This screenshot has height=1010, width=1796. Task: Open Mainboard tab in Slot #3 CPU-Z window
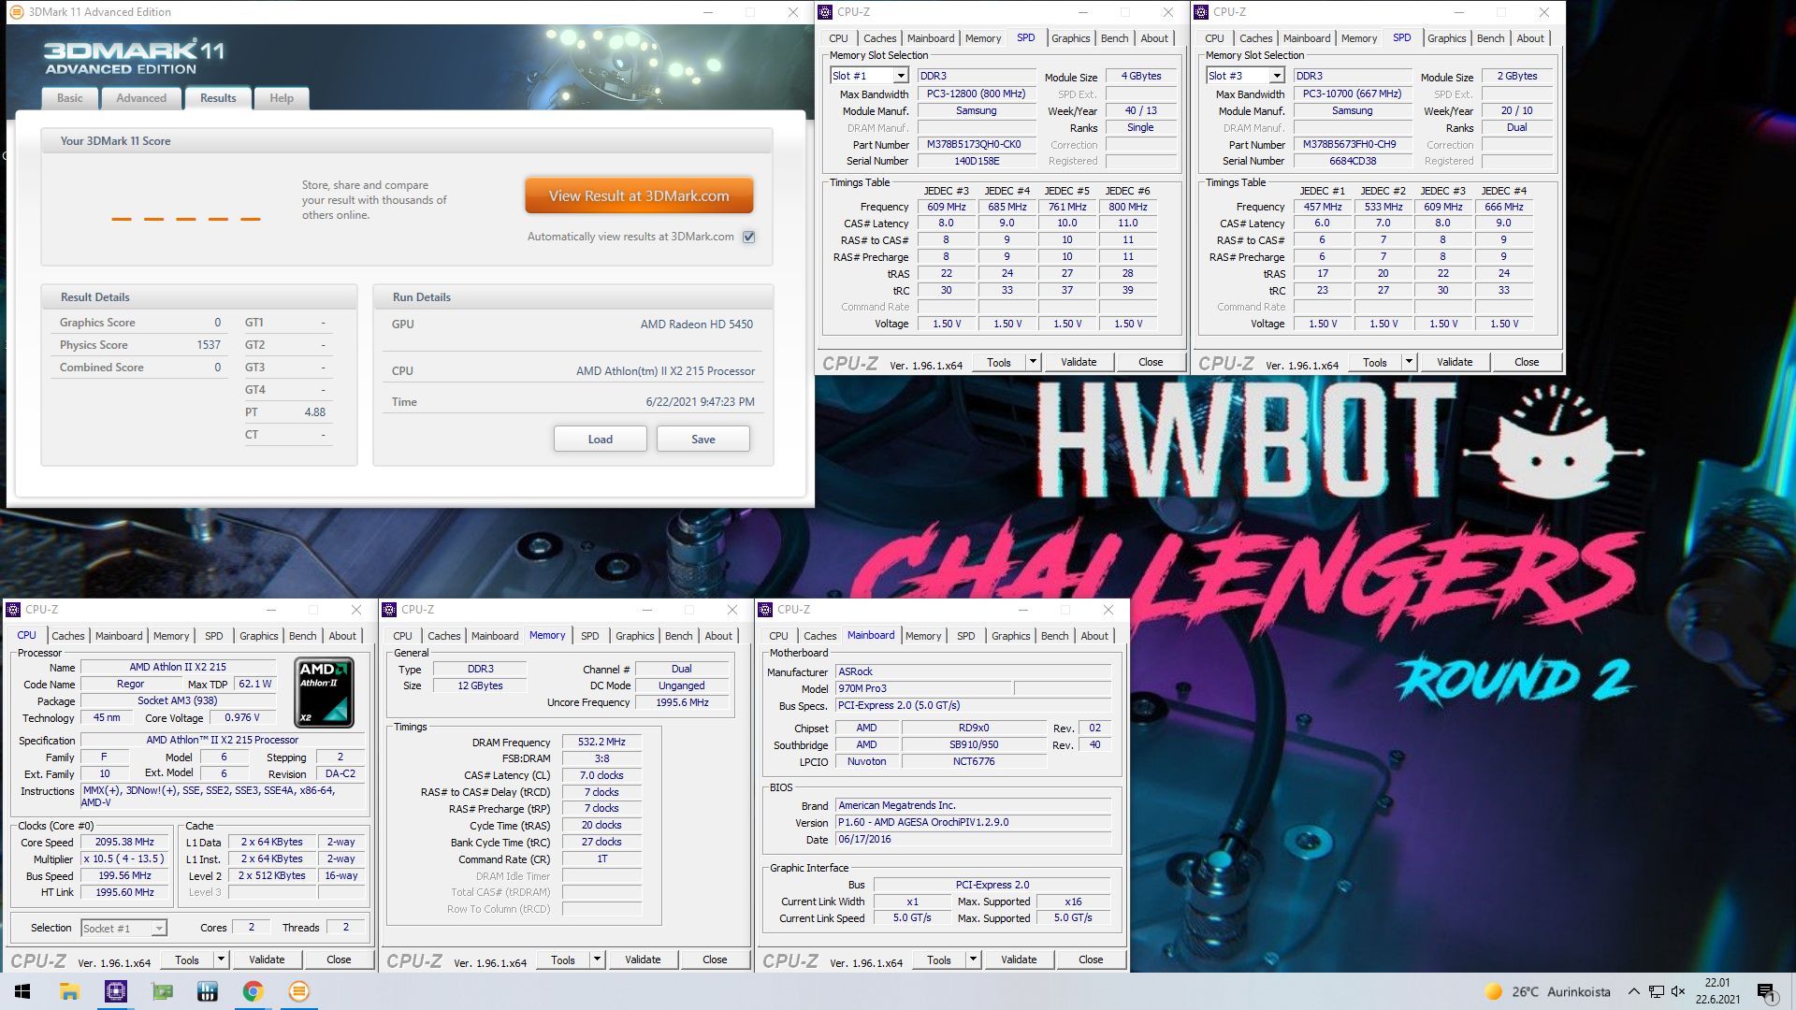(x=1306, y=38)
